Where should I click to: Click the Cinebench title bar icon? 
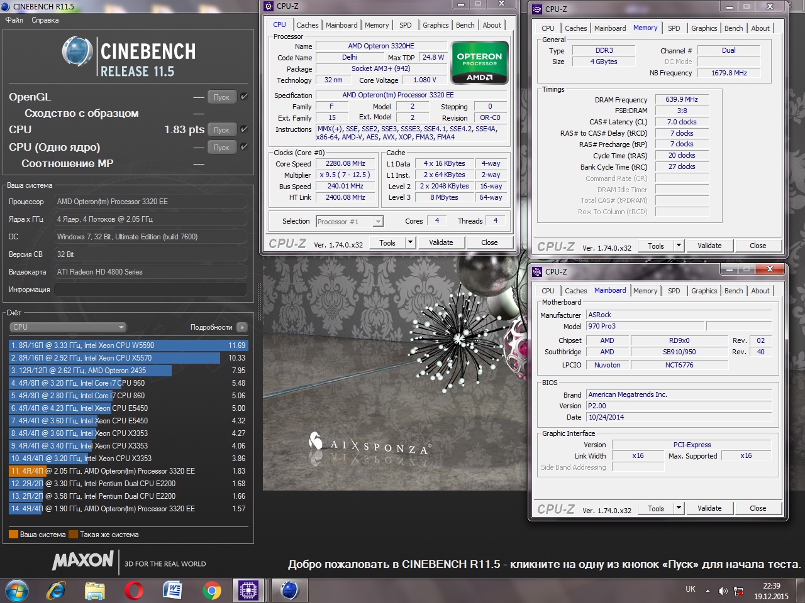point(6,6)
